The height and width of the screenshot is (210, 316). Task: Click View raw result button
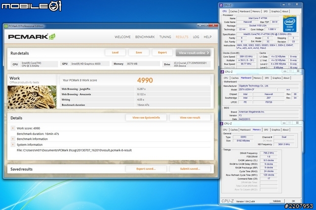(x=190, y=118)
